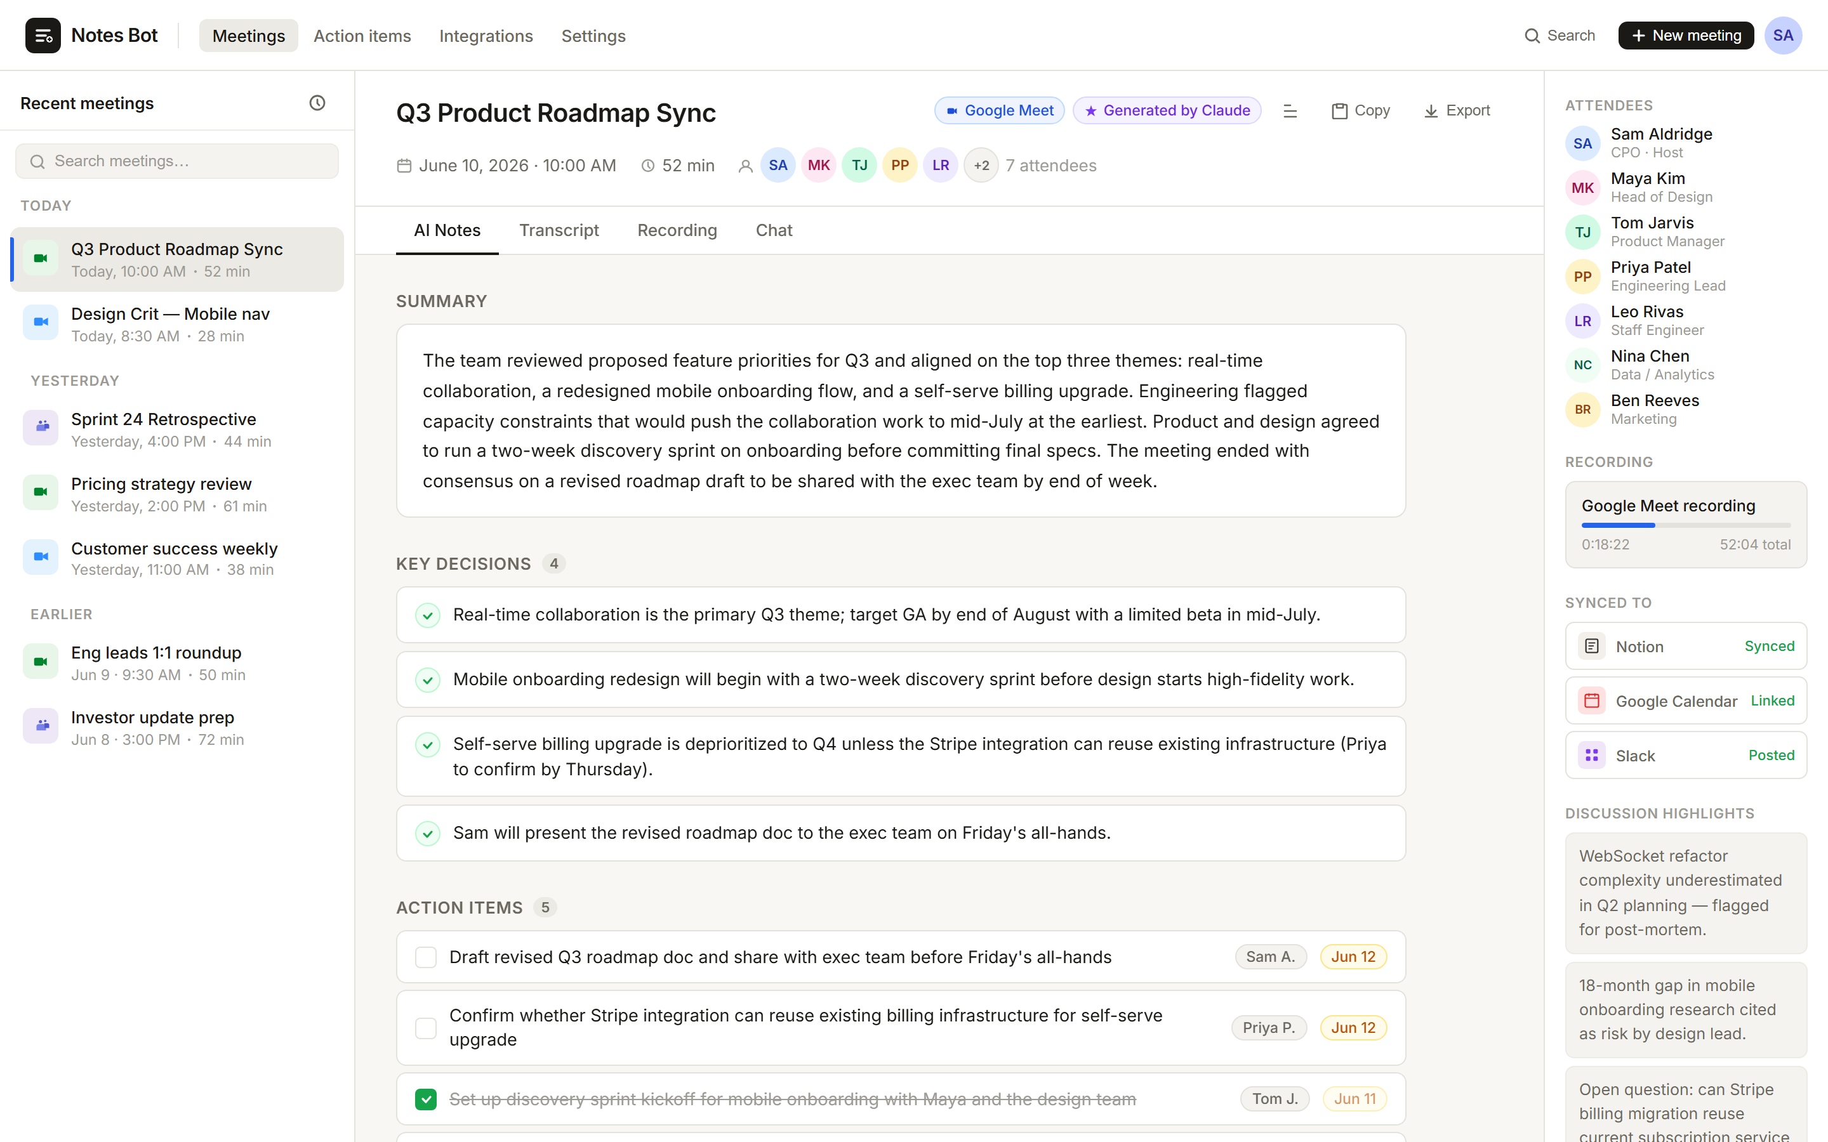The image size is (1828, 1142).
Task: Click the New meeting button
Action: click(x=1685, y=36)
